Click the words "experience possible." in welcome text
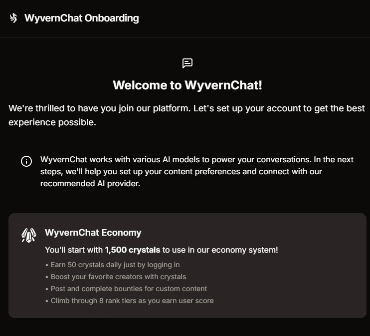The width and height of the screenshot is (370, 336). [x=52, y=122]
